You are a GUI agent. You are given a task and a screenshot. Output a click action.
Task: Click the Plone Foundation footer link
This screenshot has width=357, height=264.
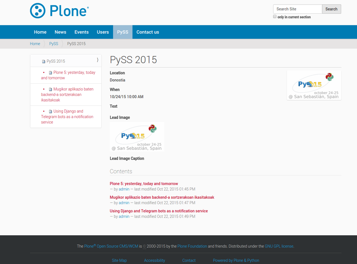[x=192, y=246]
